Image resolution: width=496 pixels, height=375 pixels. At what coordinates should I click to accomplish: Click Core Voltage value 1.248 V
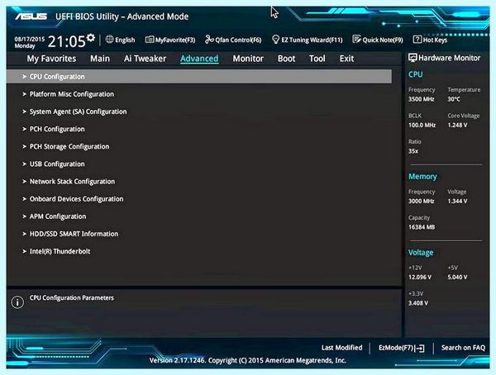click(457, 126)
